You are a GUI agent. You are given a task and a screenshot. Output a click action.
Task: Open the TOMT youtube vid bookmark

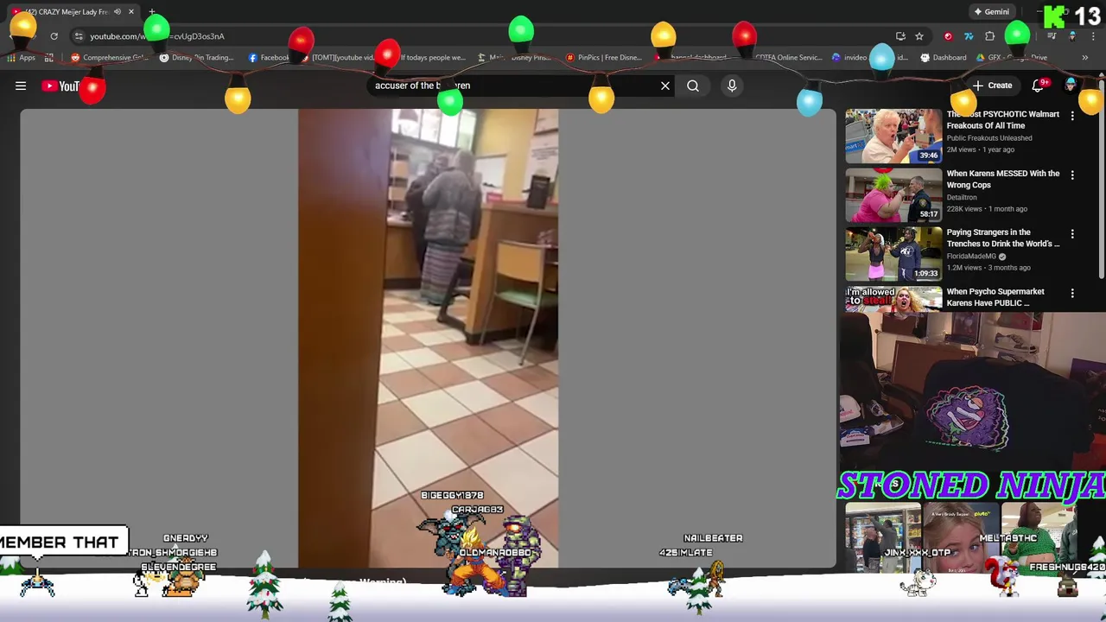click(337, 58)
